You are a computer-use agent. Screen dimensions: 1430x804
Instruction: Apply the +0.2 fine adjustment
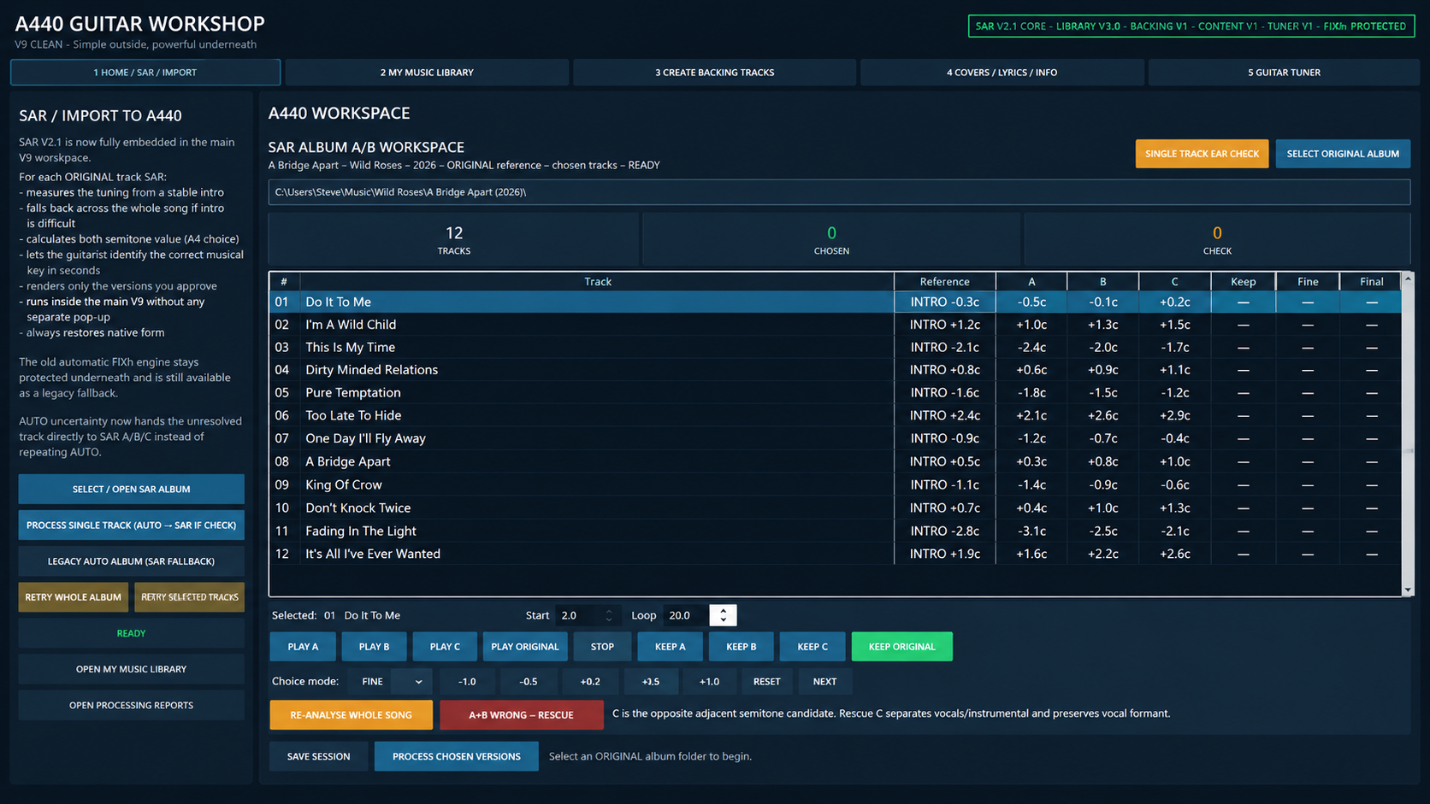(x=590, y=682)
